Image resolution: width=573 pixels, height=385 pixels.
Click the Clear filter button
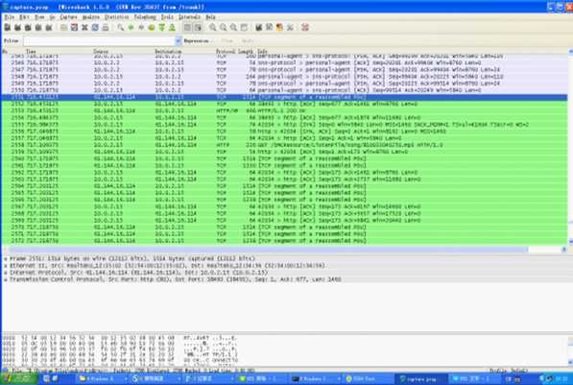point(227,41)
